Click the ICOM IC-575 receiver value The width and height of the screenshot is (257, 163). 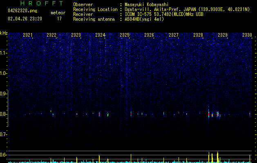164,14
